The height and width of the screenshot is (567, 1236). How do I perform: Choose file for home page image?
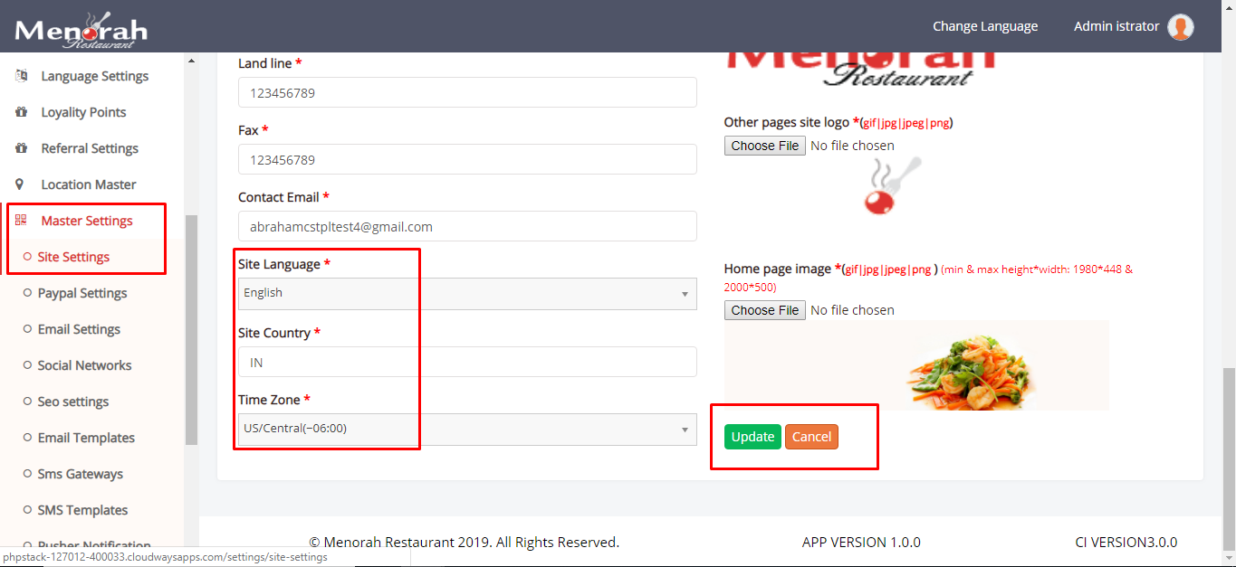pyautogui.click(x=765, y=310)
